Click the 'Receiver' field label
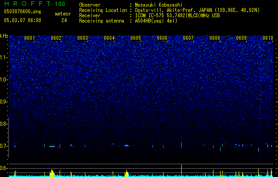 click(x=90, y=15)
